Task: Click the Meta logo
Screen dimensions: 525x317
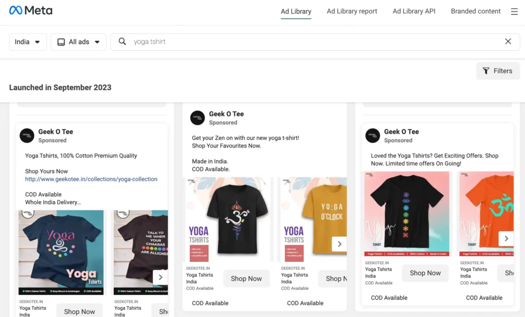Action: (x=30, y=10)
